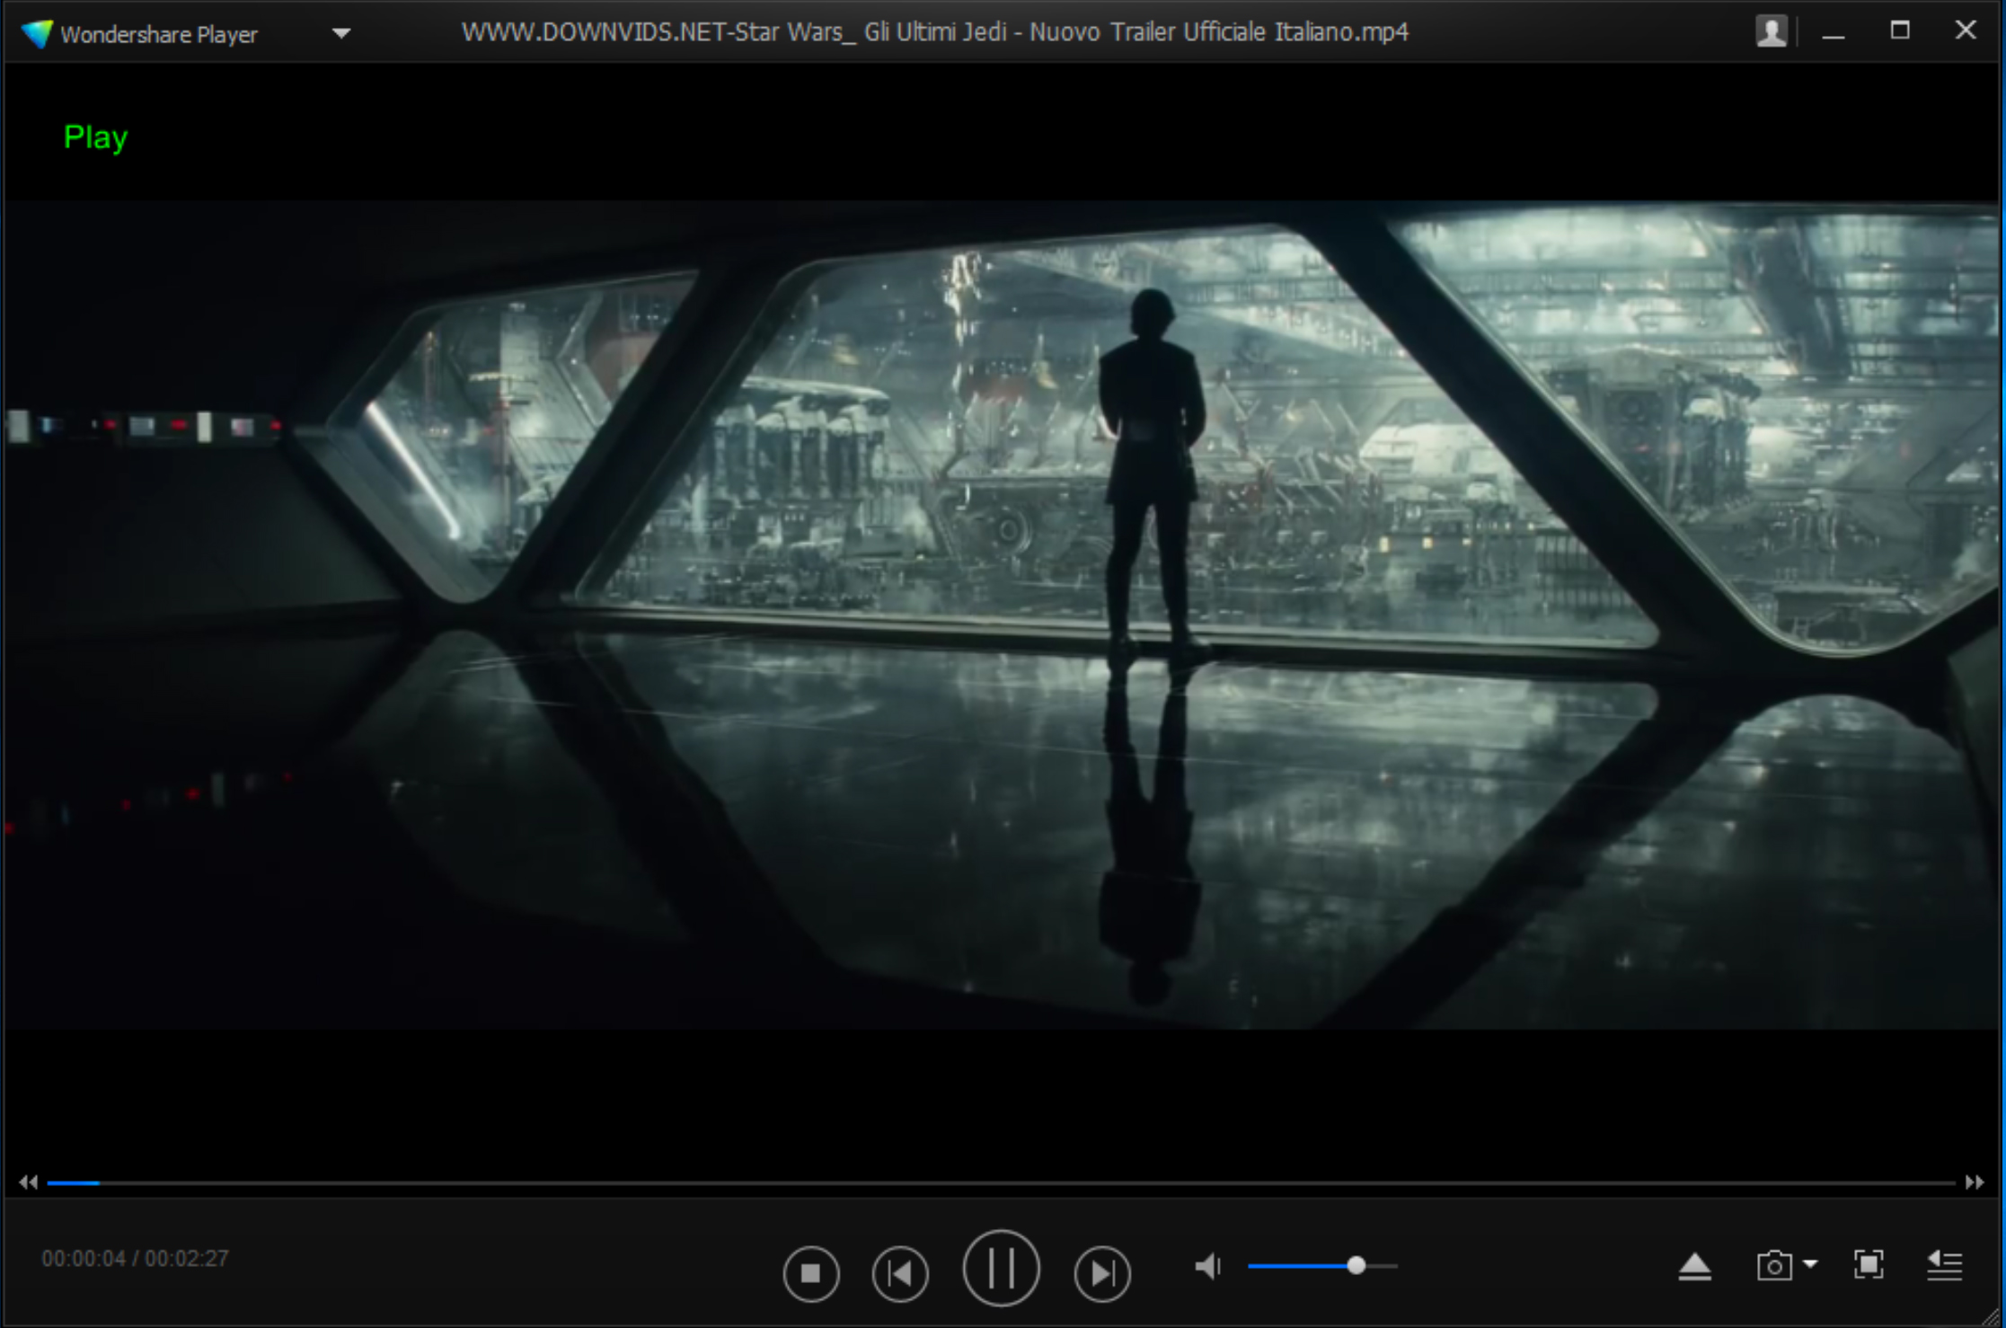The height and width of the screenshot is (1328, 2006).
Task: Click the video title in the title bar
Action: pyautogui.click(x=934, y=31)
